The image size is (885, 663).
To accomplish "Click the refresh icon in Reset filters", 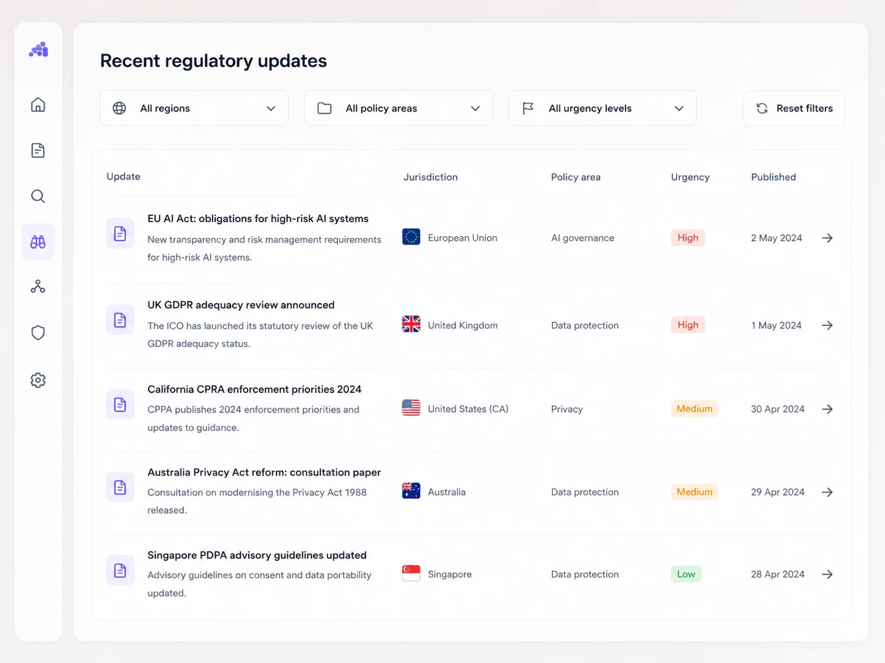I will click(x=762, y=108).
